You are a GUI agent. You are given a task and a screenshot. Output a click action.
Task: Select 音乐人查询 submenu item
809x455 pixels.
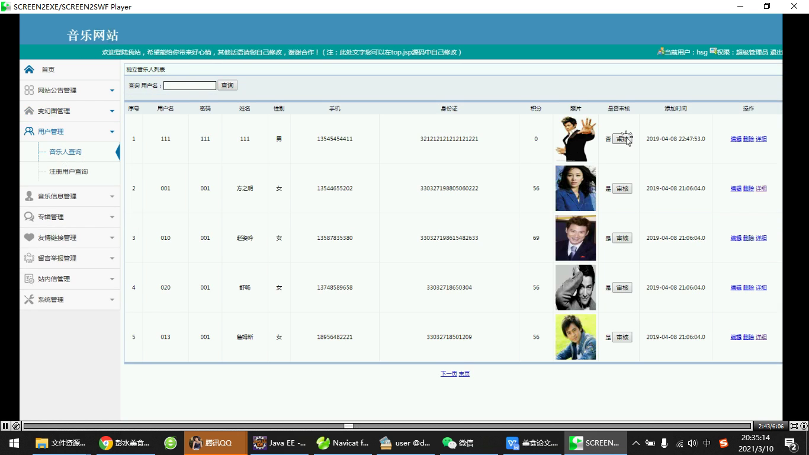65,152
